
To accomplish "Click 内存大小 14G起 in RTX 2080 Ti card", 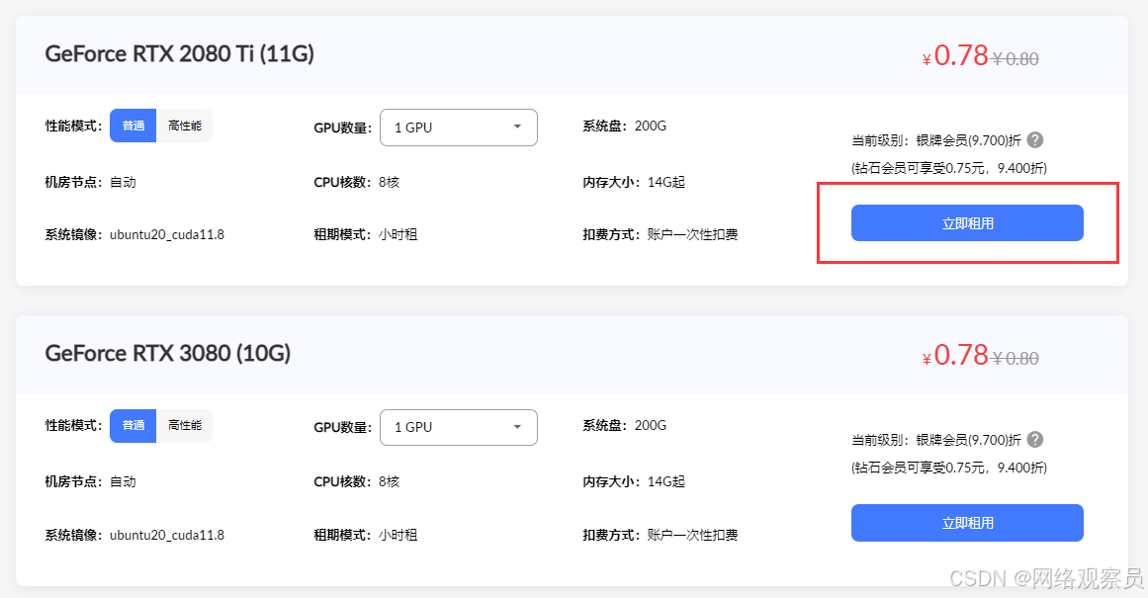I will click(634, 182).
